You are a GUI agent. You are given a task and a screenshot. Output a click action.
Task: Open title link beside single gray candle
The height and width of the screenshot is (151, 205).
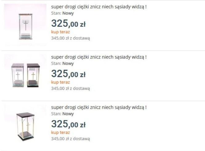99,7
